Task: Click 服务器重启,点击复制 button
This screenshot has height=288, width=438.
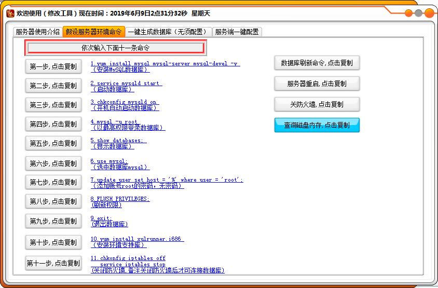Action: click(x=317, y=84)
